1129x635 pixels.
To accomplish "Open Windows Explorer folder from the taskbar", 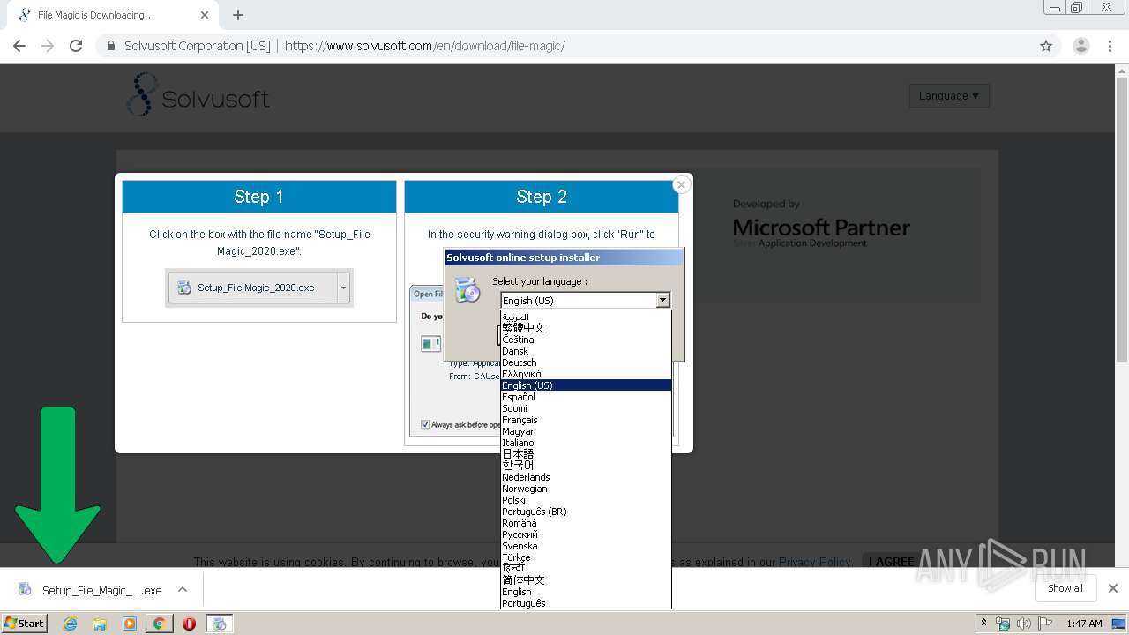I will click(x=100, y=624).
